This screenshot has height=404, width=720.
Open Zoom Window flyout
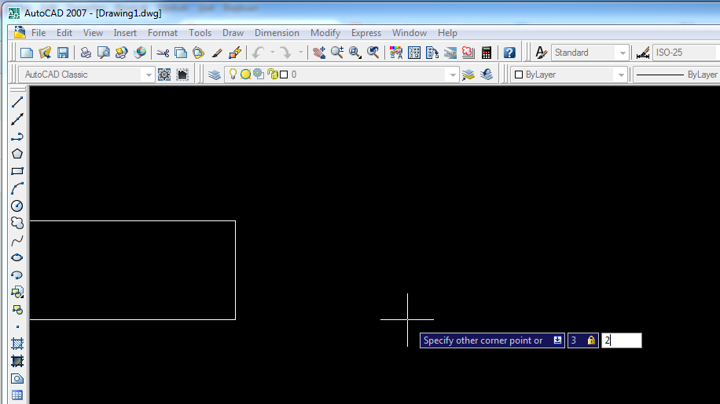(x=355, y=53)
